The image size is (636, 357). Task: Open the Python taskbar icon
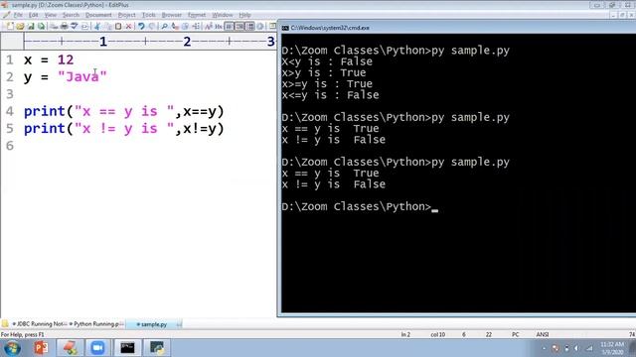(157, 348)
